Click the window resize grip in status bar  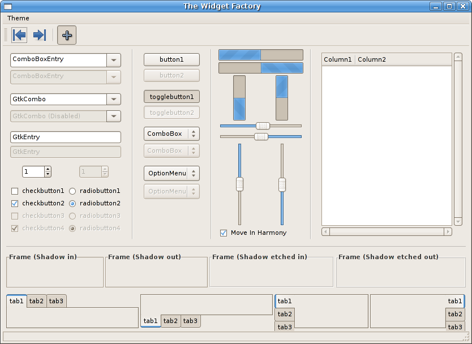point(466,336)
